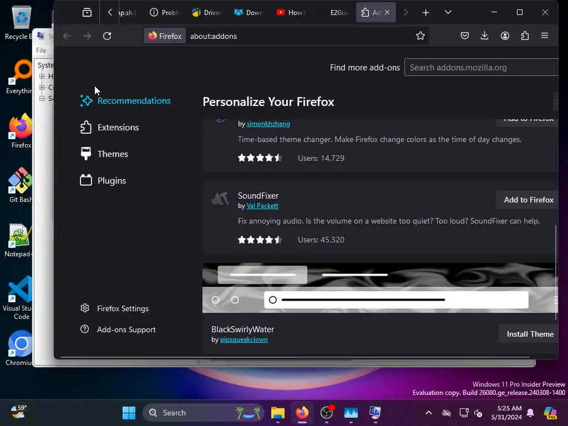This screenshot has height=426, width=568.
Task: Add SoundFixer to Firefox
Action: [x=528, y=200]
